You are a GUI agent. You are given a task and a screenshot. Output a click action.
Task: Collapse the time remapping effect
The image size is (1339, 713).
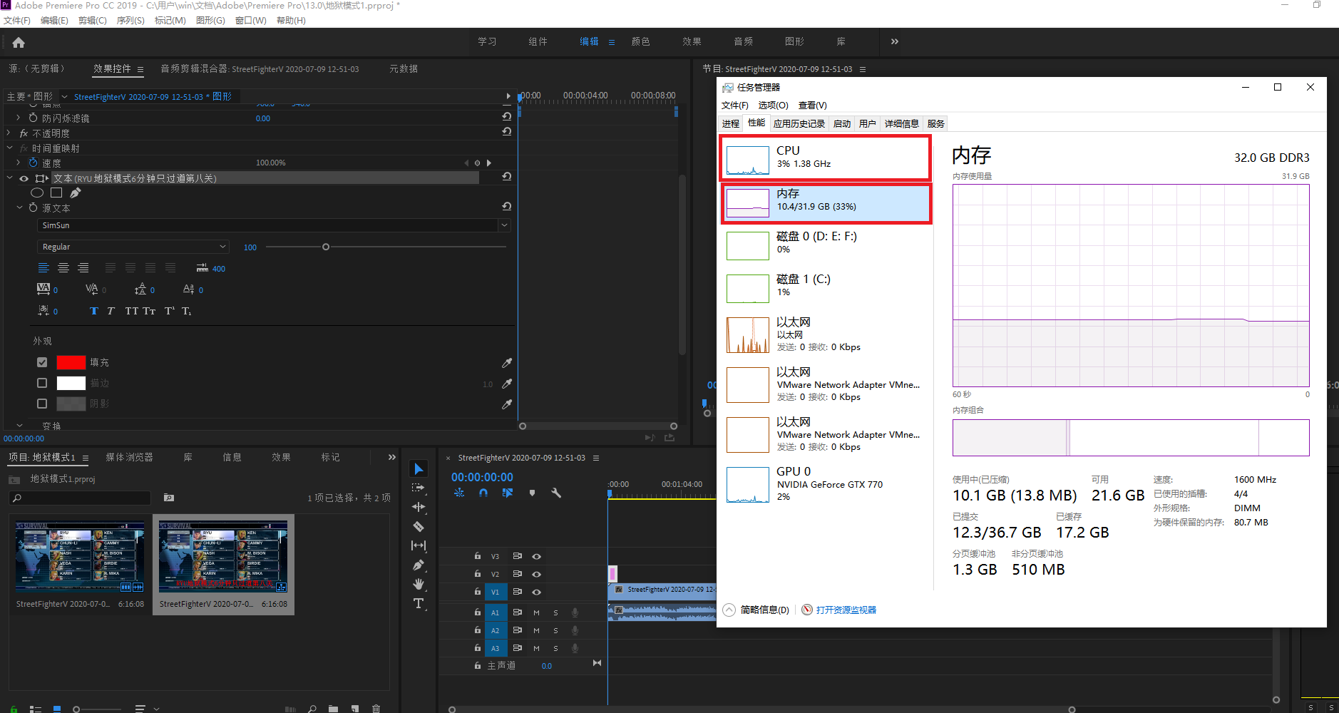(x=9, y=148)
